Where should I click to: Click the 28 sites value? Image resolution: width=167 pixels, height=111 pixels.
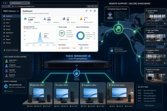(68, 20)
